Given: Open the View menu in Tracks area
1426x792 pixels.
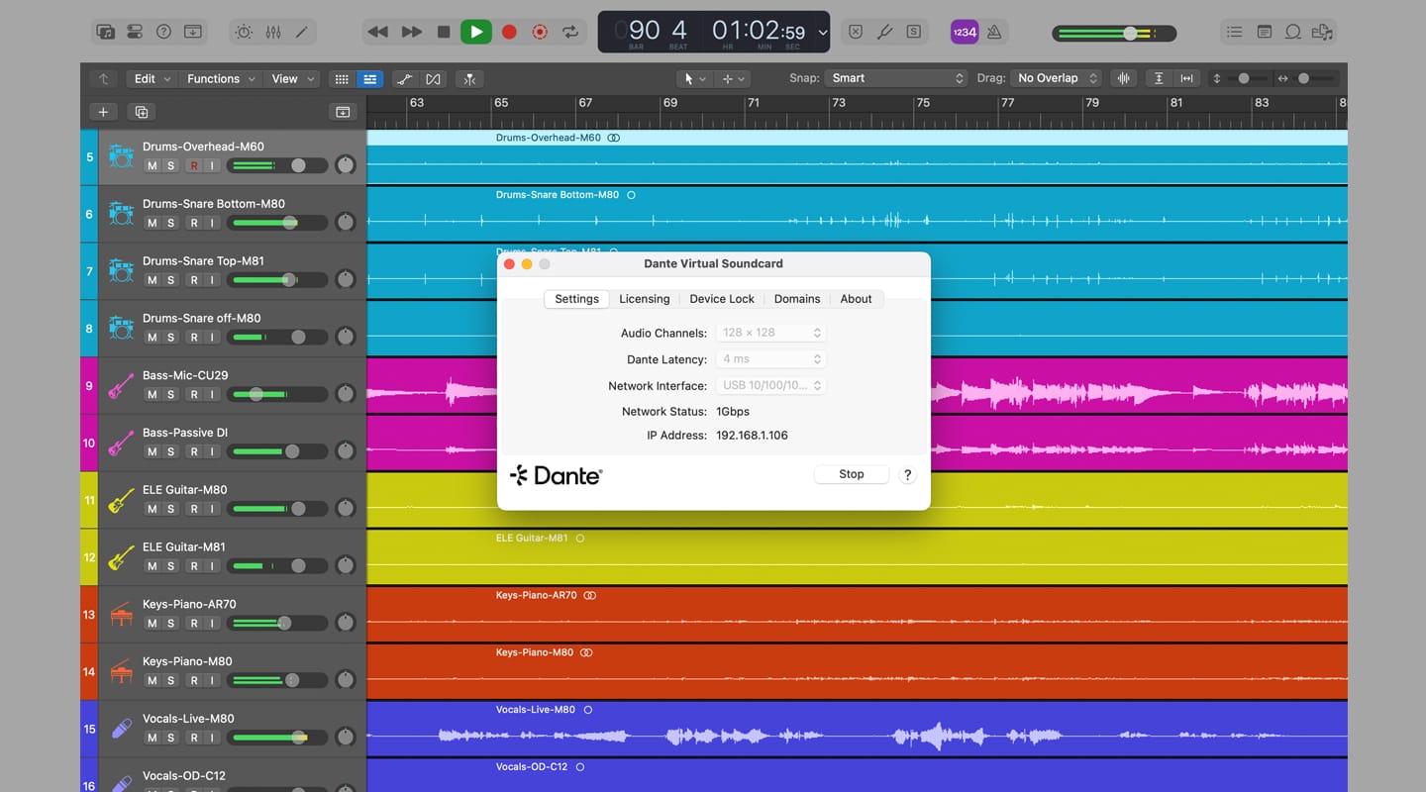Looking at the screenshot, I should pos(292,78).
